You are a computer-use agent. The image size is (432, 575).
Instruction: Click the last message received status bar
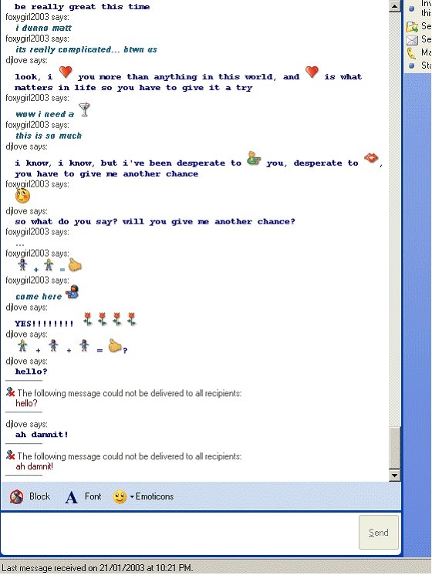[x=97, y=568]
